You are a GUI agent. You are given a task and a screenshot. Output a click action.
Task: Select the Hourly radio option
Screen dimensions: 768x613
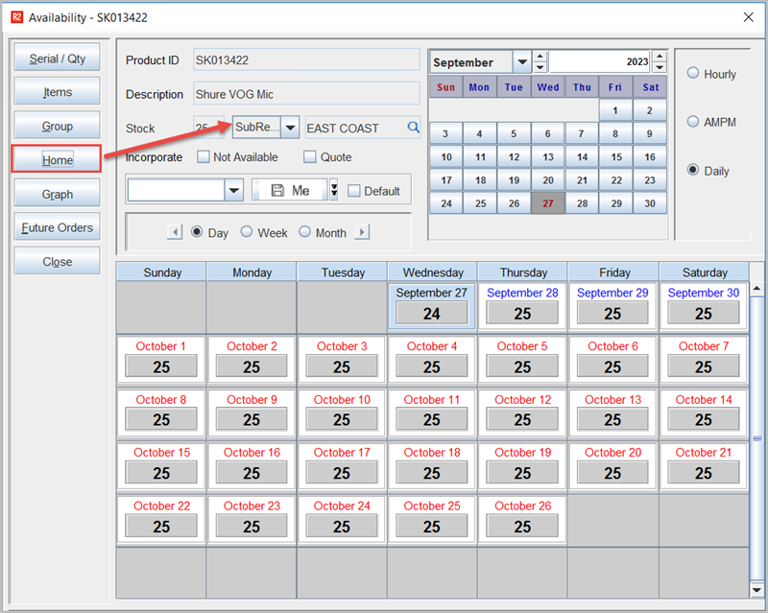[x=690, y=74]
